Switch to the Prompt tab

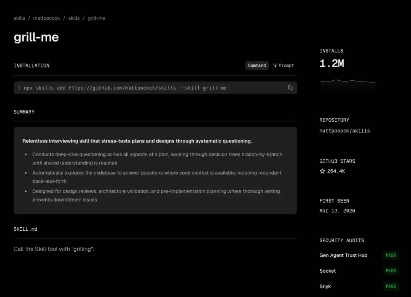284,65
